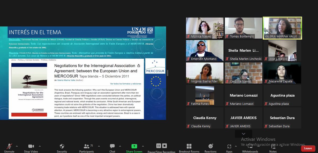Show next gallery page with down chevron
Image resolution: width=318 pixels, height=153 pixels.
pyautogui.click(x=244, y=134)
